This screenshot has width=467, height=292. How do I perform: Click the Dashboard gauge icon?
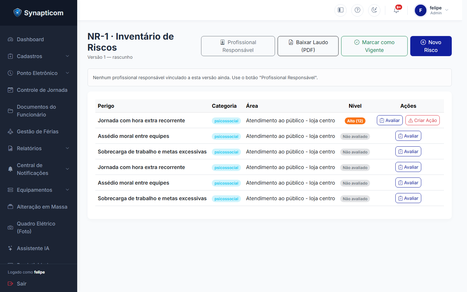tap(10, 39)
